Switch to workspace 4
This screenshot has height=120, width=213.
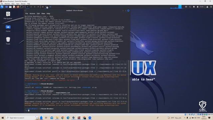38,7
